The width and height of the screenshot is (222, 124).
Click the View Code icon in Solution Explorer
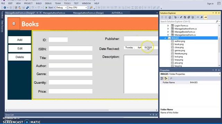click(x=198, y=17)
